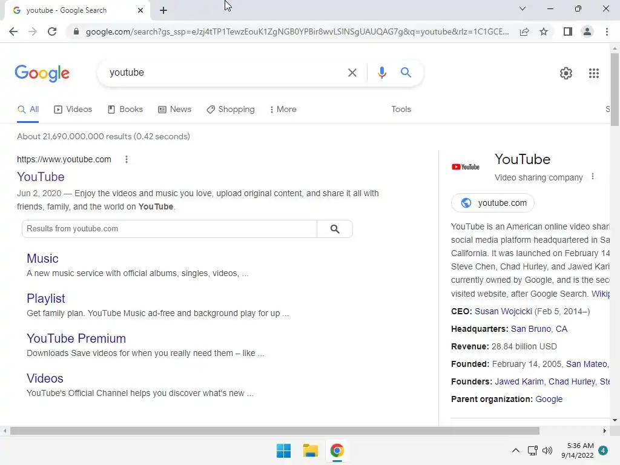Clear the search box with X
Viewport: 620px width, 465px height.
(352, 73)
